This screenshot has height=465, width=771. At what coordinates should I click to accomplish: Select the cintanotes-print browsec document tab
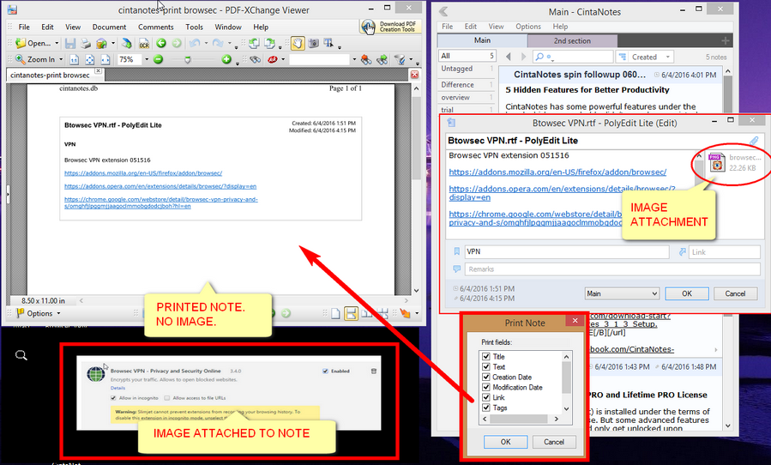coord(50,75)
